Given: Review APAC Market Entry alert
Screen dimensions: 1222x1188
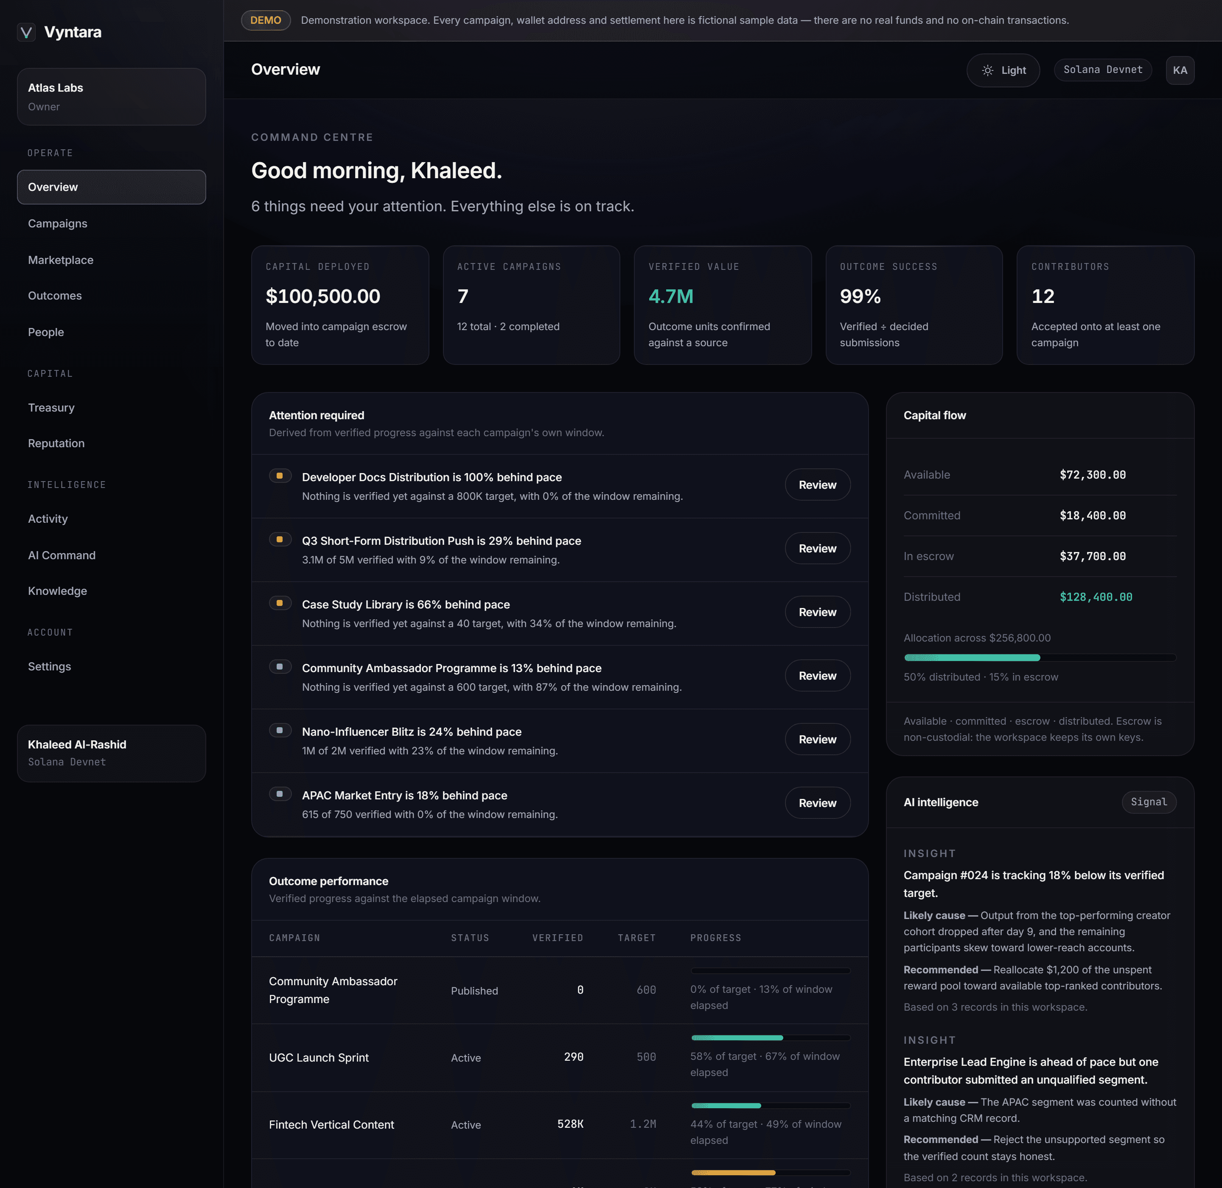Looking at the screenshot, I should pos(818,803).
